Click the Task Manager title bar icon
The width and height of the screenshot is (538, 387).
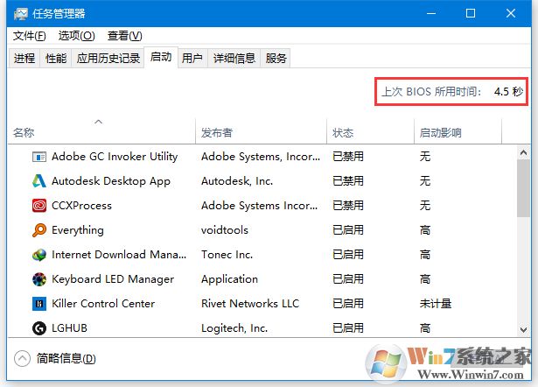point(21,14)
